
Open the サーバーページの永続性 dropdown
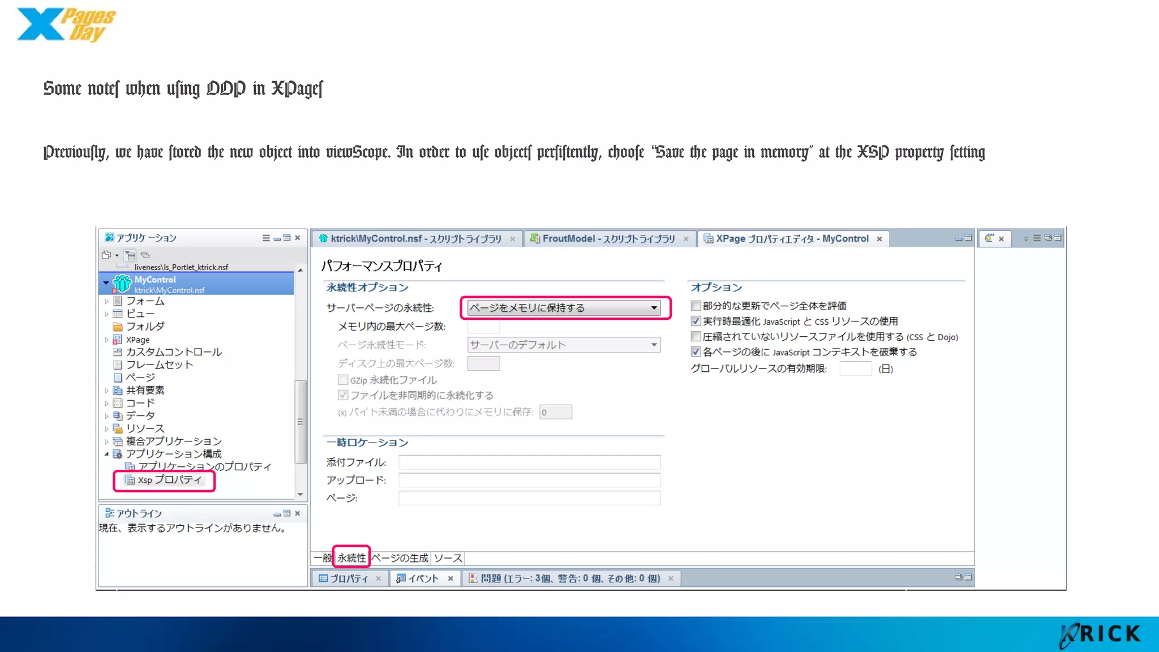click(x=564, y=308)
